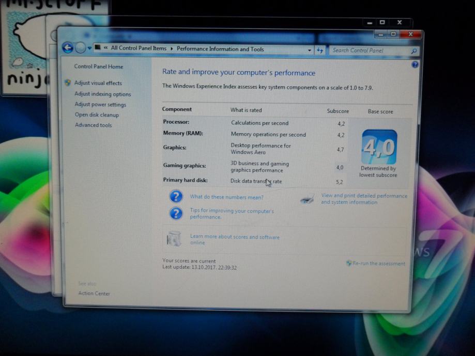Expand the address bar history dropdown
The width and height of the screenshot is (475, 356).
309,50
